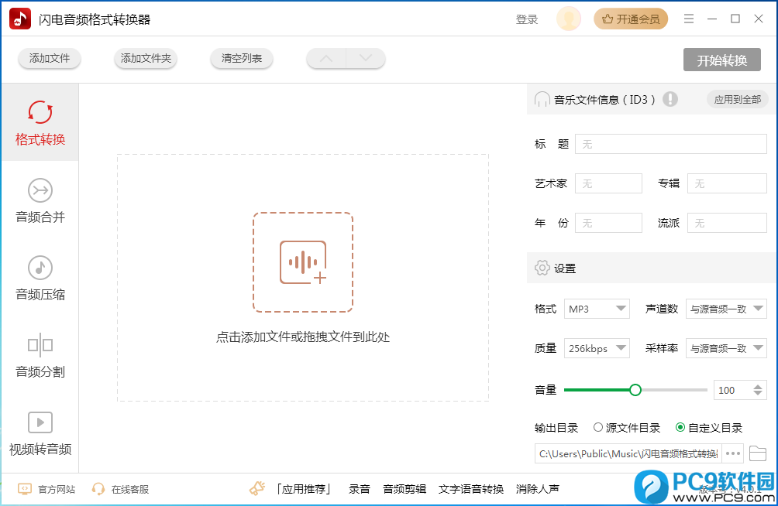The width and height of the screenshot is (778, 506).
Task: Click the 年份 year input field
Action: (x=608, y=223)
